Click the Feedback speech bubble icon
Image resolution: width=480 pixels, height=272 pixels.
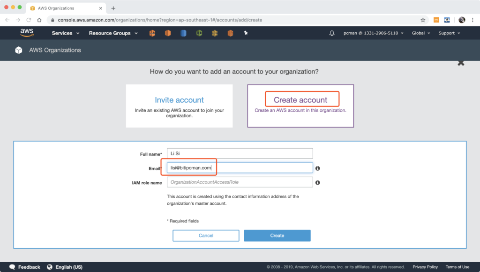(x=12, y=267)
